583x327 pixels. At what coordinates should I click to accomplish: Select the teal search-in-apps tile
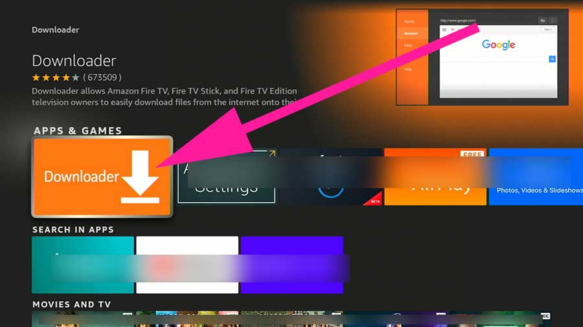coord(82,265)
